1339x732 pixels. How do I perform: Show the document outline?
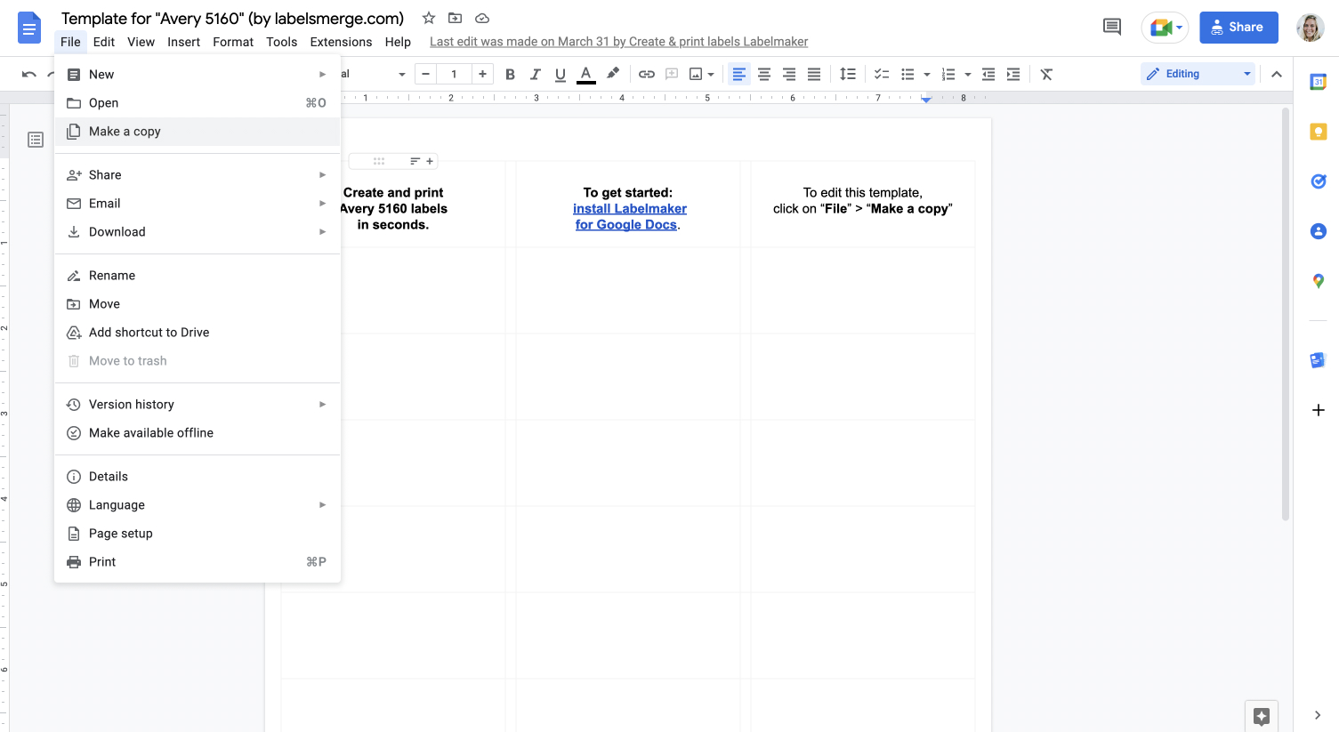click(36, 140)
